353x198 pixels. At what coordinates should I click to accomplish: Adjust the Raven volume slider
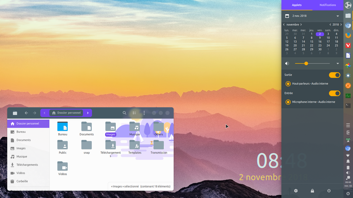[312, 64]
